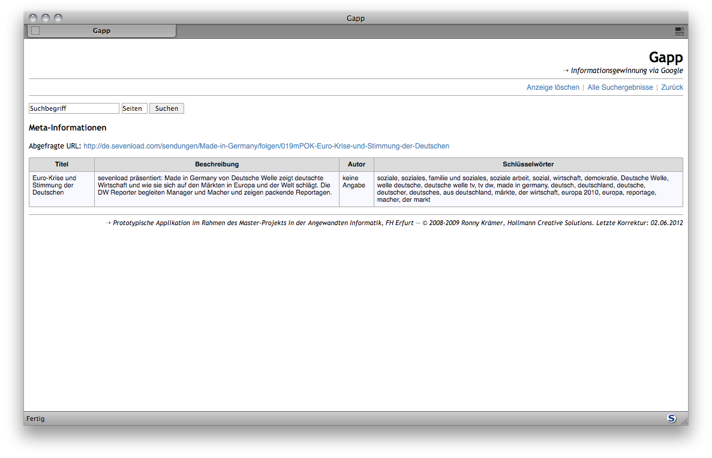This screenshot has height=458, width=712.
Task: Open the tab overview grid icon
Action: coord(679,31)
